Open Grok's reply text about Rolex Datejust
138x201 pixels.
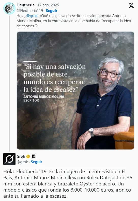coord(68,184)
